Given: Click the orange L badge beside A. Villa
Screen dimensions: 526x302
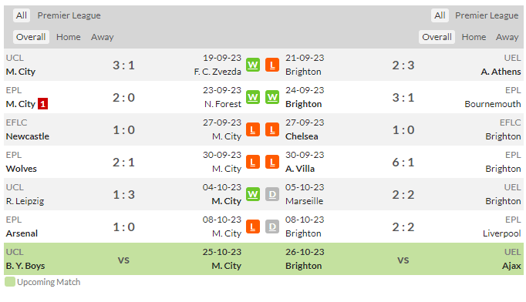Looking at the screenshot, I should coord(272,163).
